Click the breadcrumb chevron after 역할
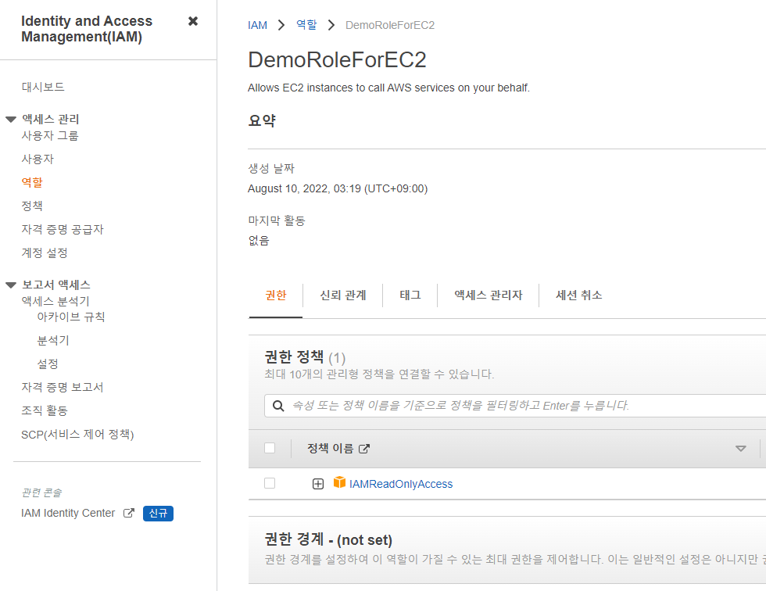The height and width of the screenshot is (591, 766). point(331,25)
